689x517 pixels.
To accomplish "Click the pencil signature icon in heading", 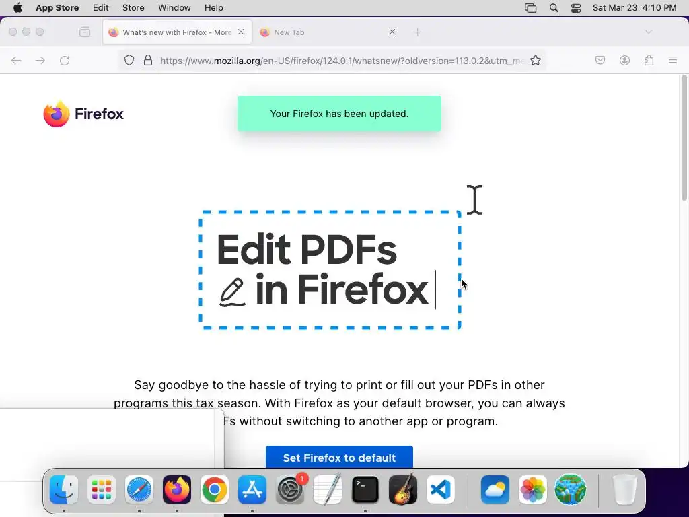I will click(232, 292).
